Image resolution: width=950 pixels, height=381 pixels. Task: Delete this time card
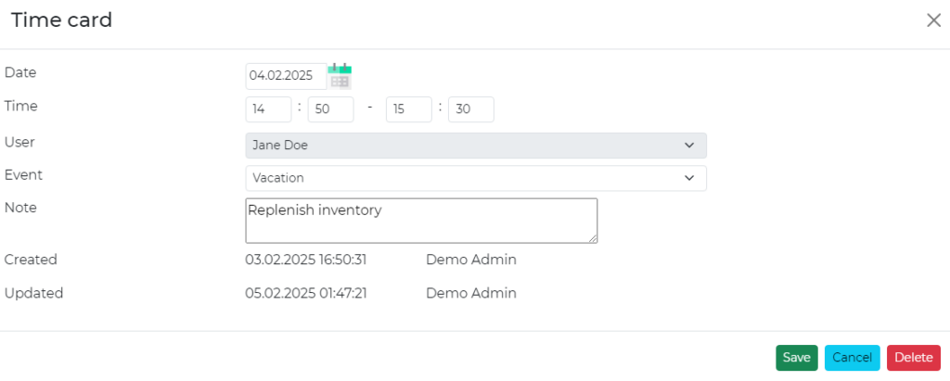[913, 358]
